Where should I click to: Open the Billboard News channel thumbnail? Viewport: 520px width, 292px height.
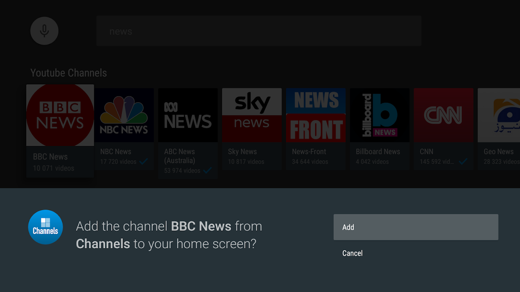click(x=380, y=115)
